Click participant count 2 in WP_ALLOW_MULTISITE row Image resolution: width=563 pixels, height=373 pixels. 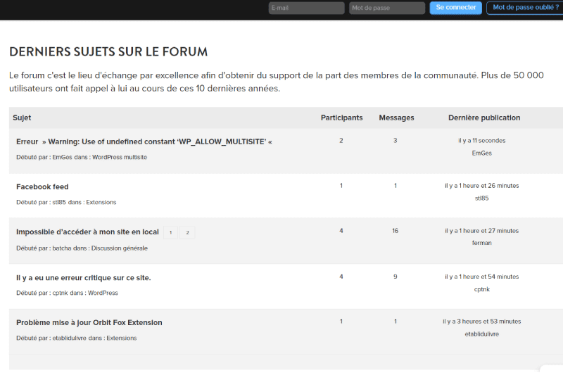pos(341,140)
